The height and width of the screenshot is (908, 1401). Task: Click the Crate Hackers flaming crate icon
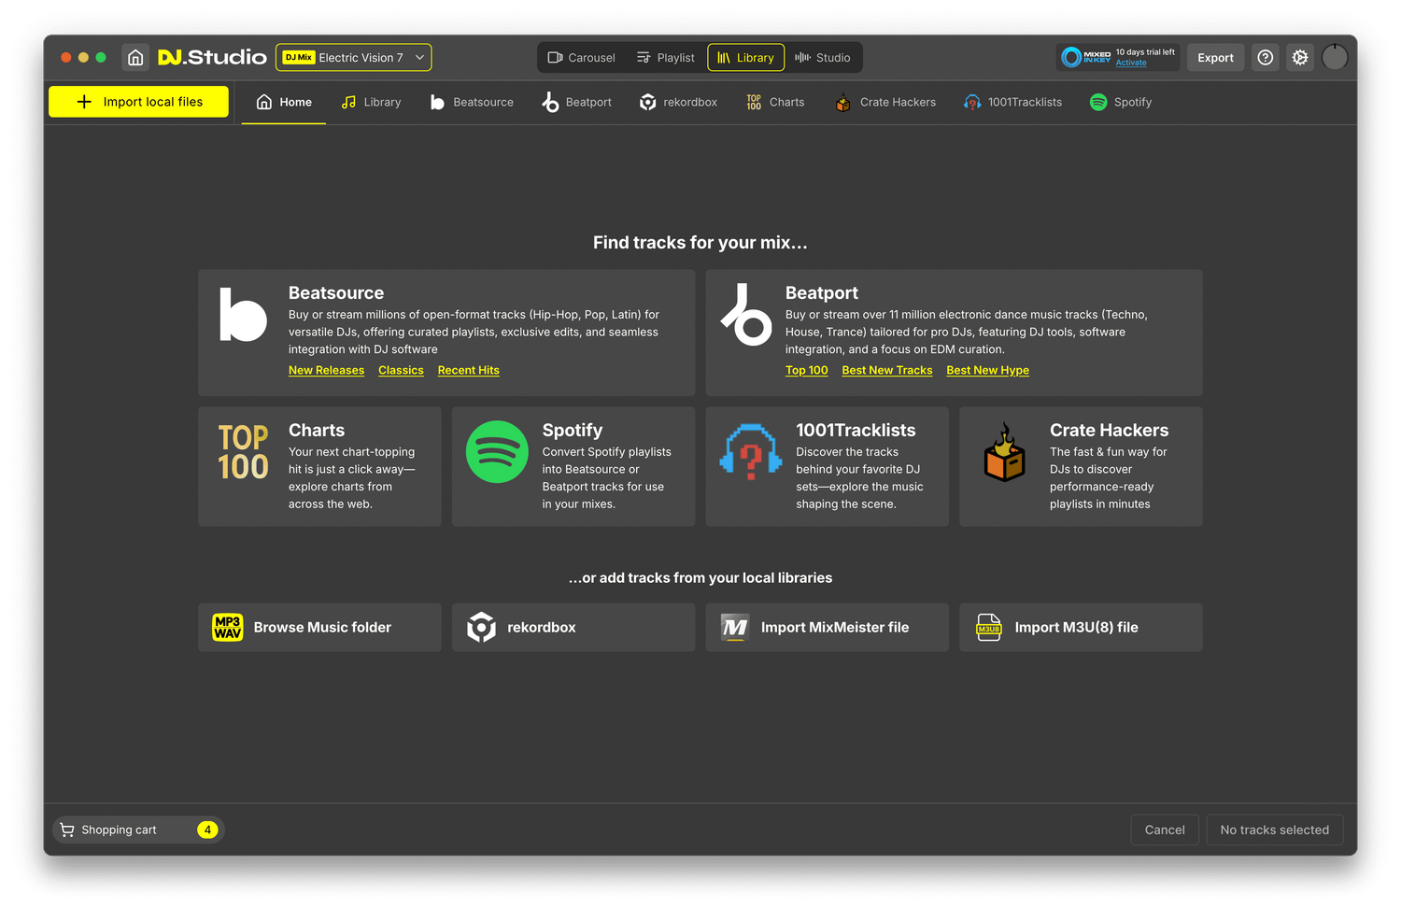coord(1004,452)
